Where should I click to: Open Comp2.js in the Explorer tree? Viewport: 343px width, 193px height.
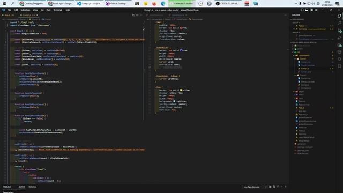(305, 85)
